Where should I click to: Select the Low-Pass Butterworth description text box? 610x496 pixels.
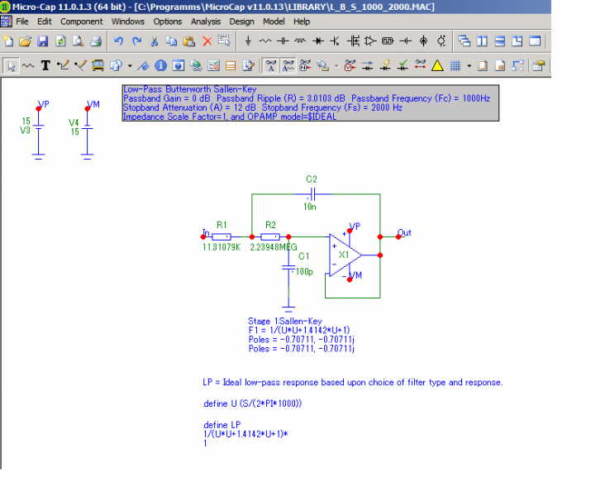coord(310,103)
